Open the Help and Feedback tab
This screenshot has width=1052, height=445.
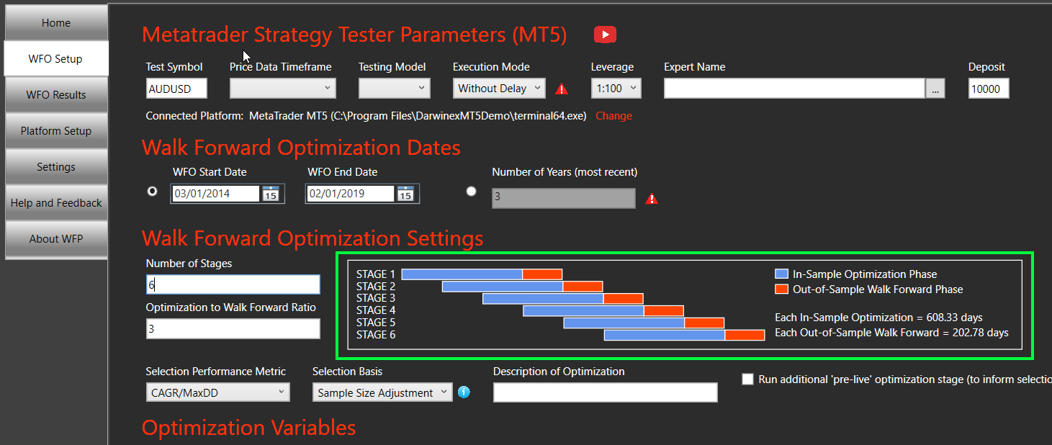click(56, 203)
